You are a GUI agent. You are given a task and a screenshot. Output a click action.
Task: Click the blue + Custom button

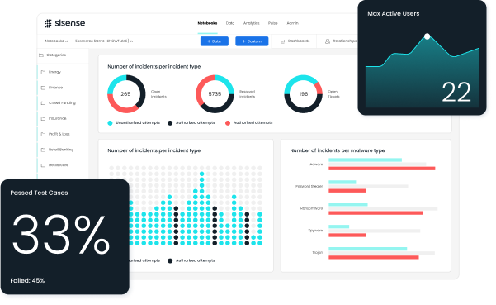click(252, 41)
